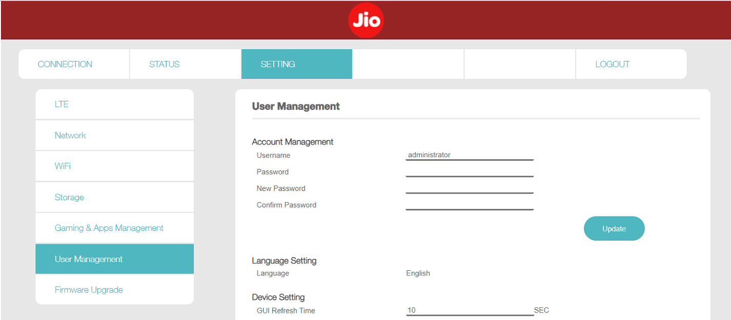Open Gaming & Apps Management
This screenshot has height=320, width=731.
(109, 227)
